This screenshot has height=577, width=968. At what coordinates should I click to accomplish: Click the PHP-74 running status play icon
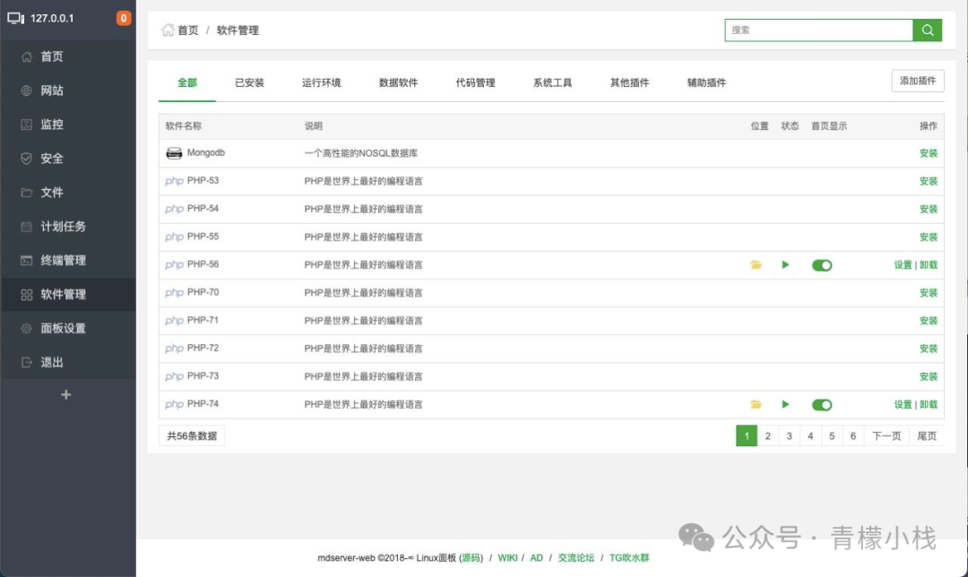[x=785, y=404]
